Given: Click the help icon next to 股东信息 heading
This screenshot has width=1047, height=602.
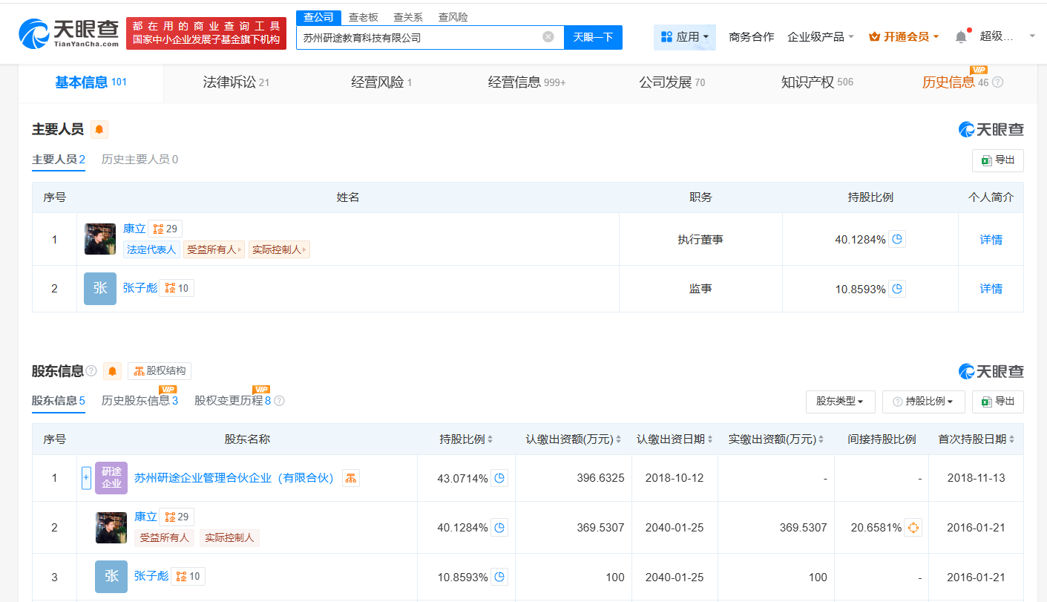Looking at the screenshot, I should coord(91,370).
